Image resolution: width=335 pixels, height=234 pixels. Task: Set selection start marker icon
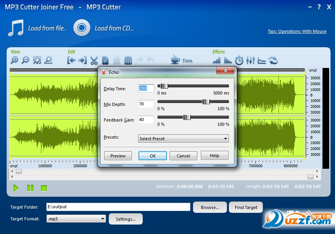click(x=71, y=61)
